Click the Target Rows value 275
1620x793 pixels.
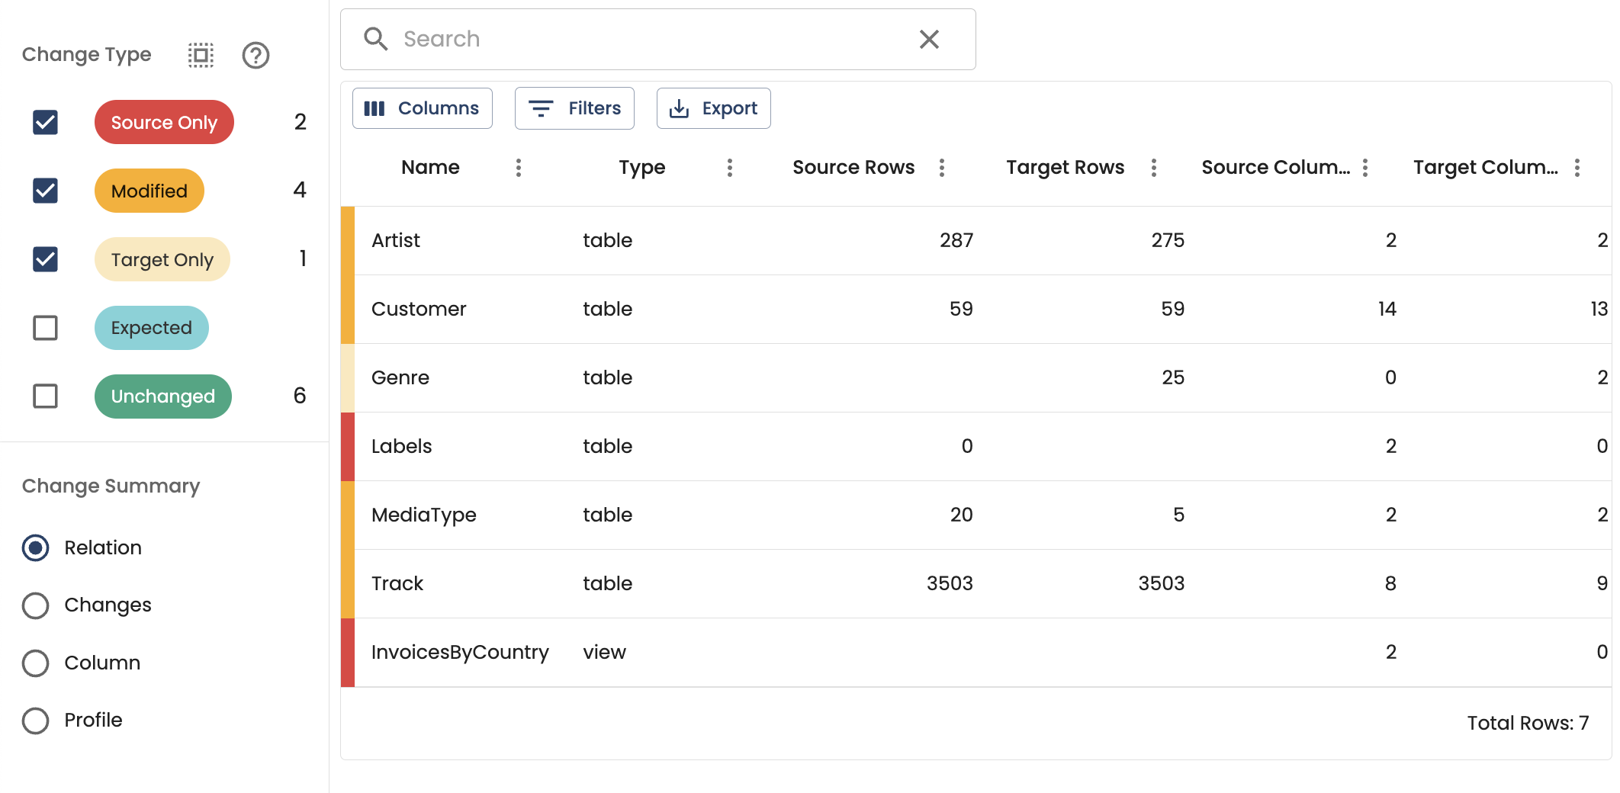pos(1168,241)
